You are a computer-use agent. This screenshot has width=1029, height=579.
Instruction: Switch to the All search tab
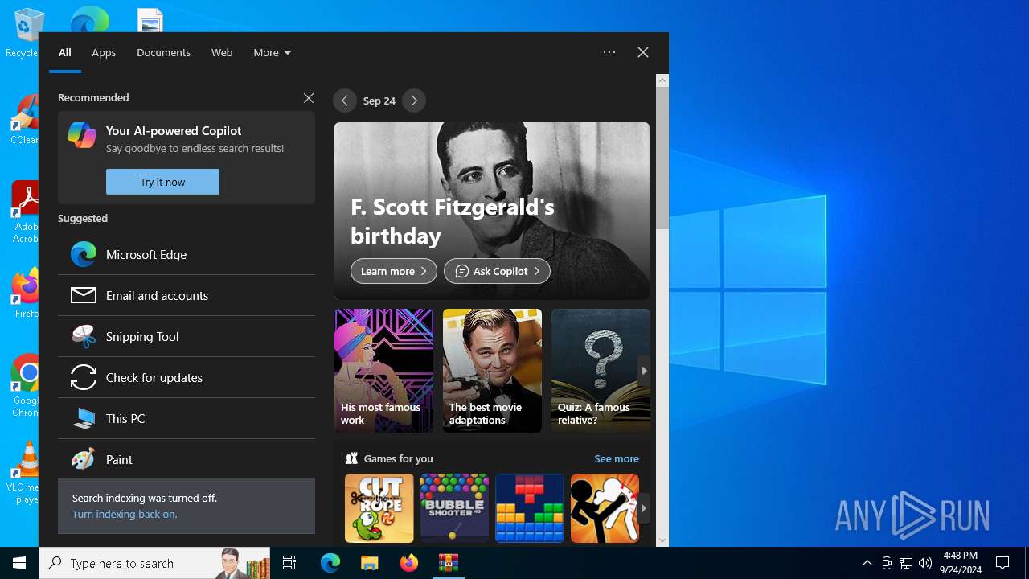point(65,52)
